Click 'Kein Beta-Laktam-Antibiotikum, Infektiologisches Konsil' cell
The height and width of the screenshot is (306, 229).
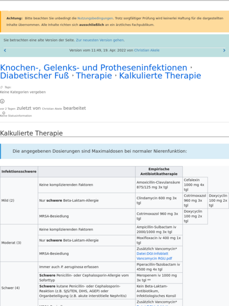159,291
